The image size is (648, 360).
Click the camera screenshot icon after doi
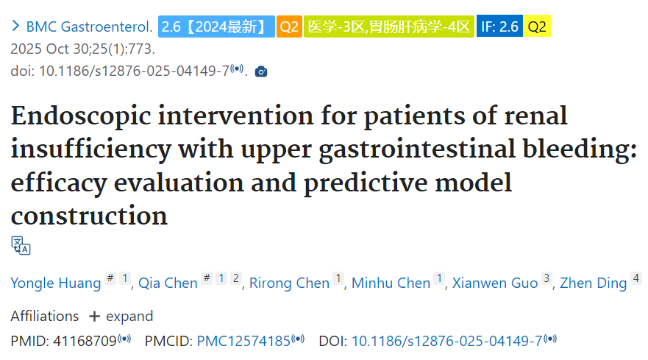click(261, 71)
